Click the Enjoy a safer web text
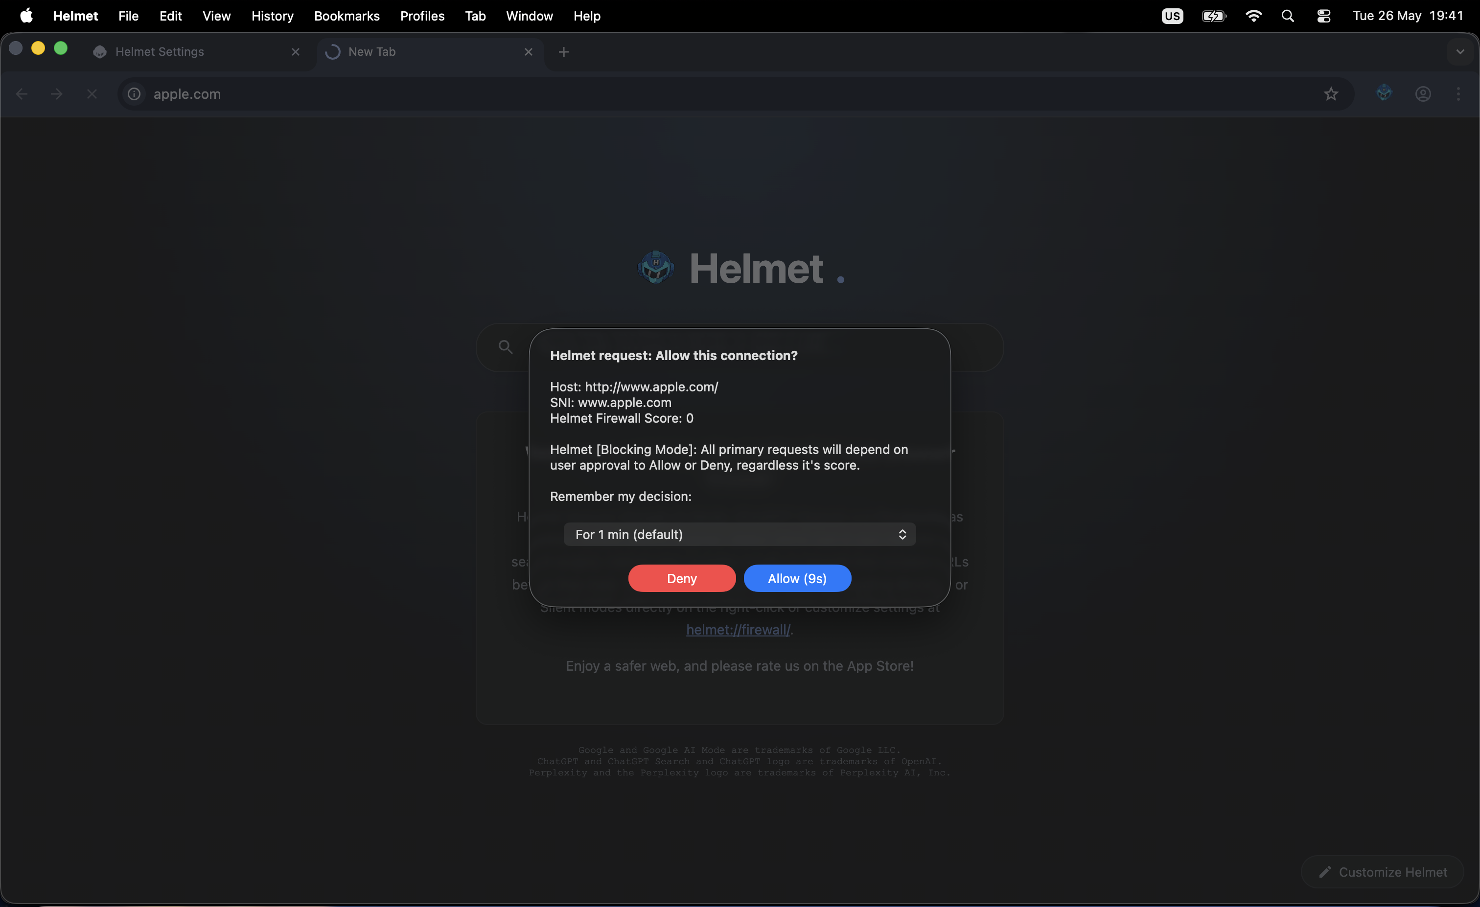Screen dimensions: 1480x907 [x=740, y=666]
